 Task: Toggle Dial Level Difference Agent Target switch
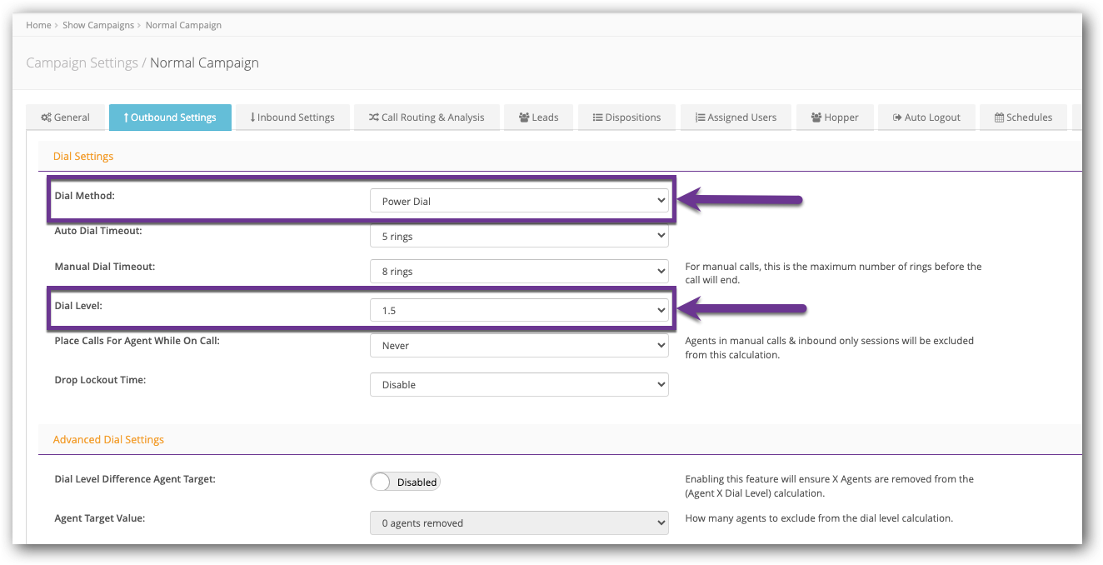[x=405, y=482]
